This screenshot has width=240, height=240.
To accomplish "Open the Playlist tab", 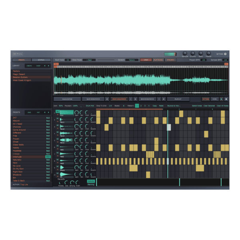I will coord(178,99).
